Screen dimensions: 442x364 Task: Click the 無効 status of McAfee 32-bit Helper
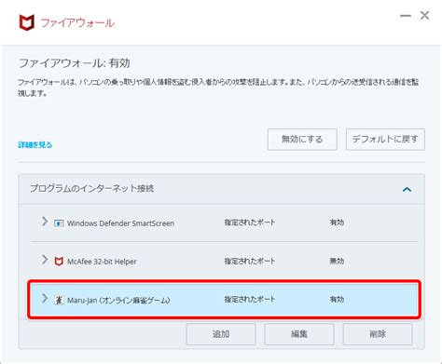(337, 261)
